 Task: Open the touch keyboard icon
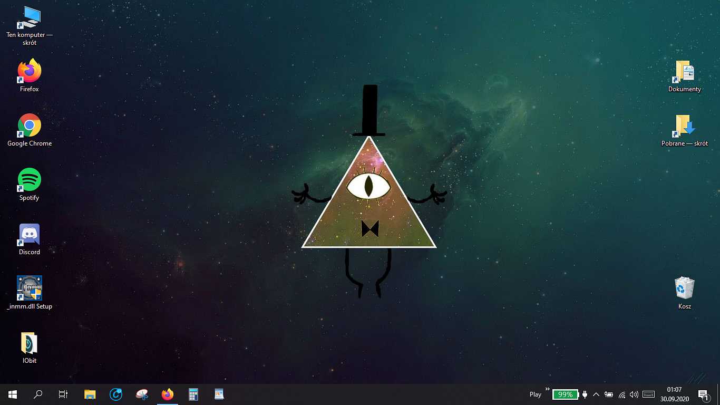pos(649,394)
